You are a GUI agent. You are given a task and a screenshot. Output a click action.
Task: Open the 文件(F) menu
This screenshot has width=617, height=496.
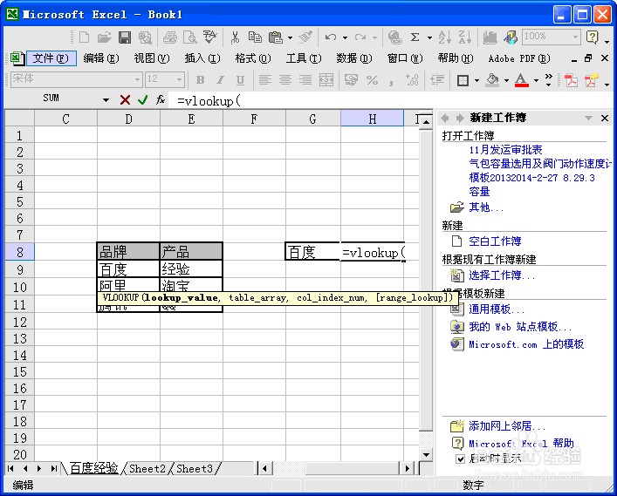pos(51,58)
